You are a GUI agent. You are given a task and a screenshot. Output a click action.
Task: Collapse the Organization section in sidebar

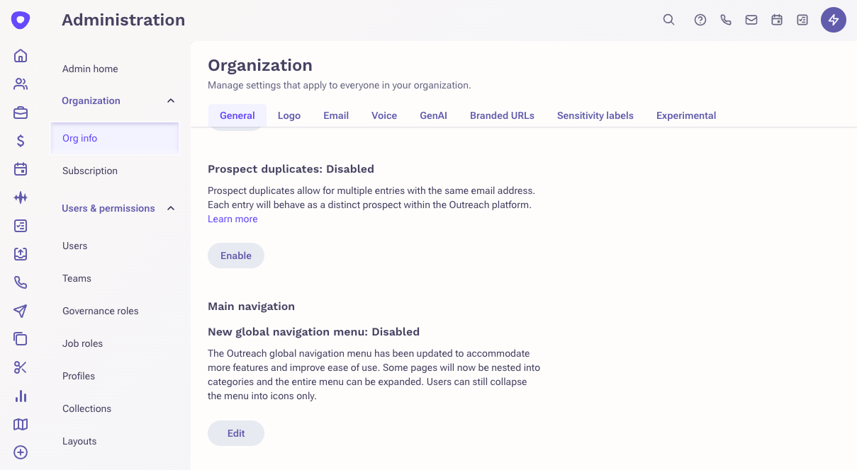[170, 101]
